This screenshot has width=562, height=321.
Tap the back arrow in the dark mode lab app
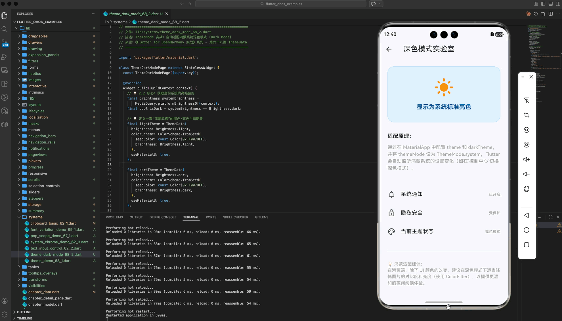tap(389, 49)
